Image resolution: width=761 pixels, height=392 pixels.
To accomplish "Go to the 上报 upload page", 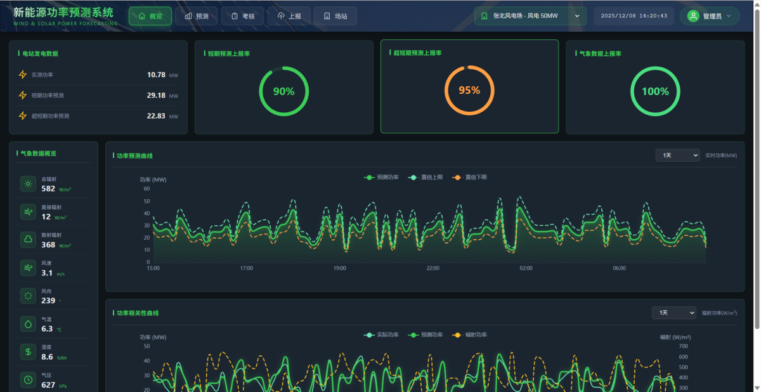I will click(289, 16).
